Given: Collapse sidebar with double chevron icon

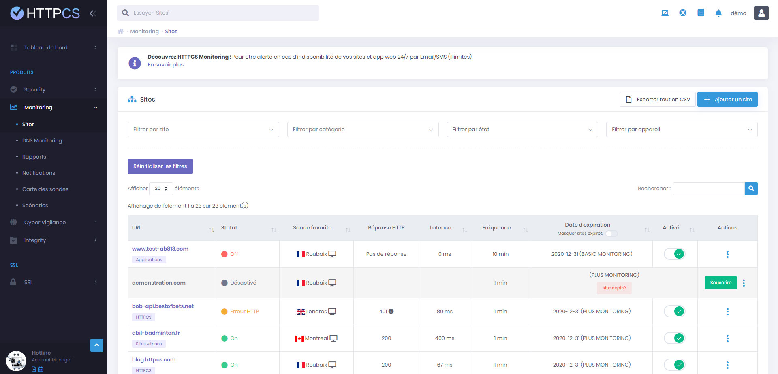Looking at the screenshot, I should [x=93, y=13].
